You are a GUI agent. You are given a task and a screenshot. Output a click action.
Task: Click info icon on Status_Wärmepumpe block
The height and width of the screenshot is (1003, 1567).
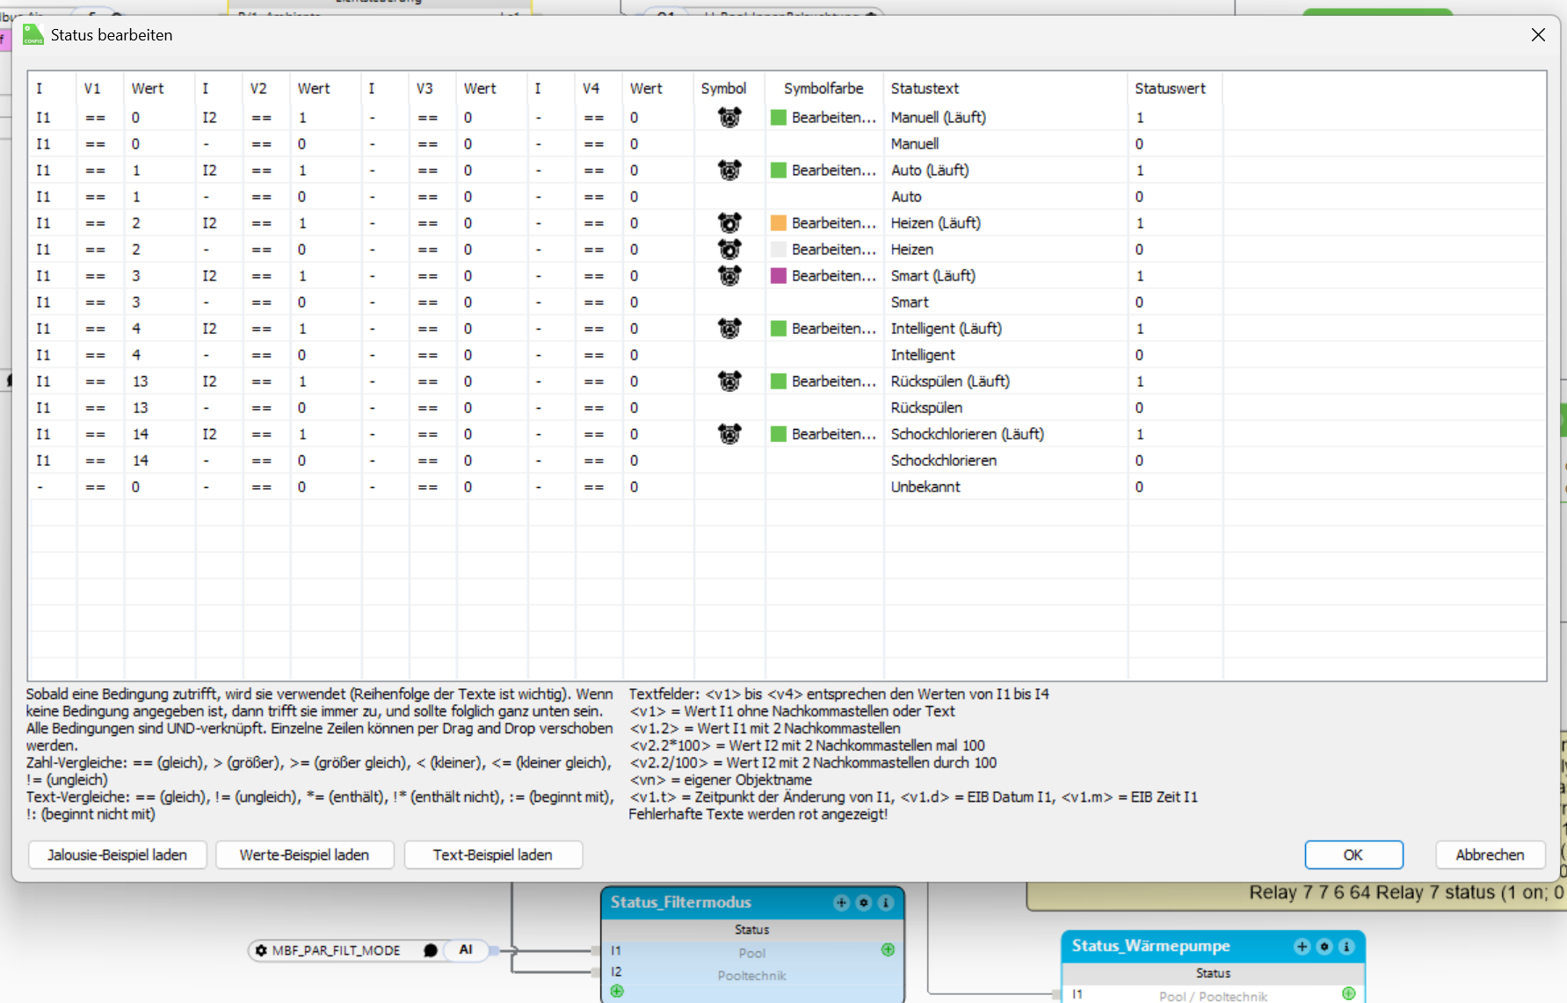click(1346, 947)
